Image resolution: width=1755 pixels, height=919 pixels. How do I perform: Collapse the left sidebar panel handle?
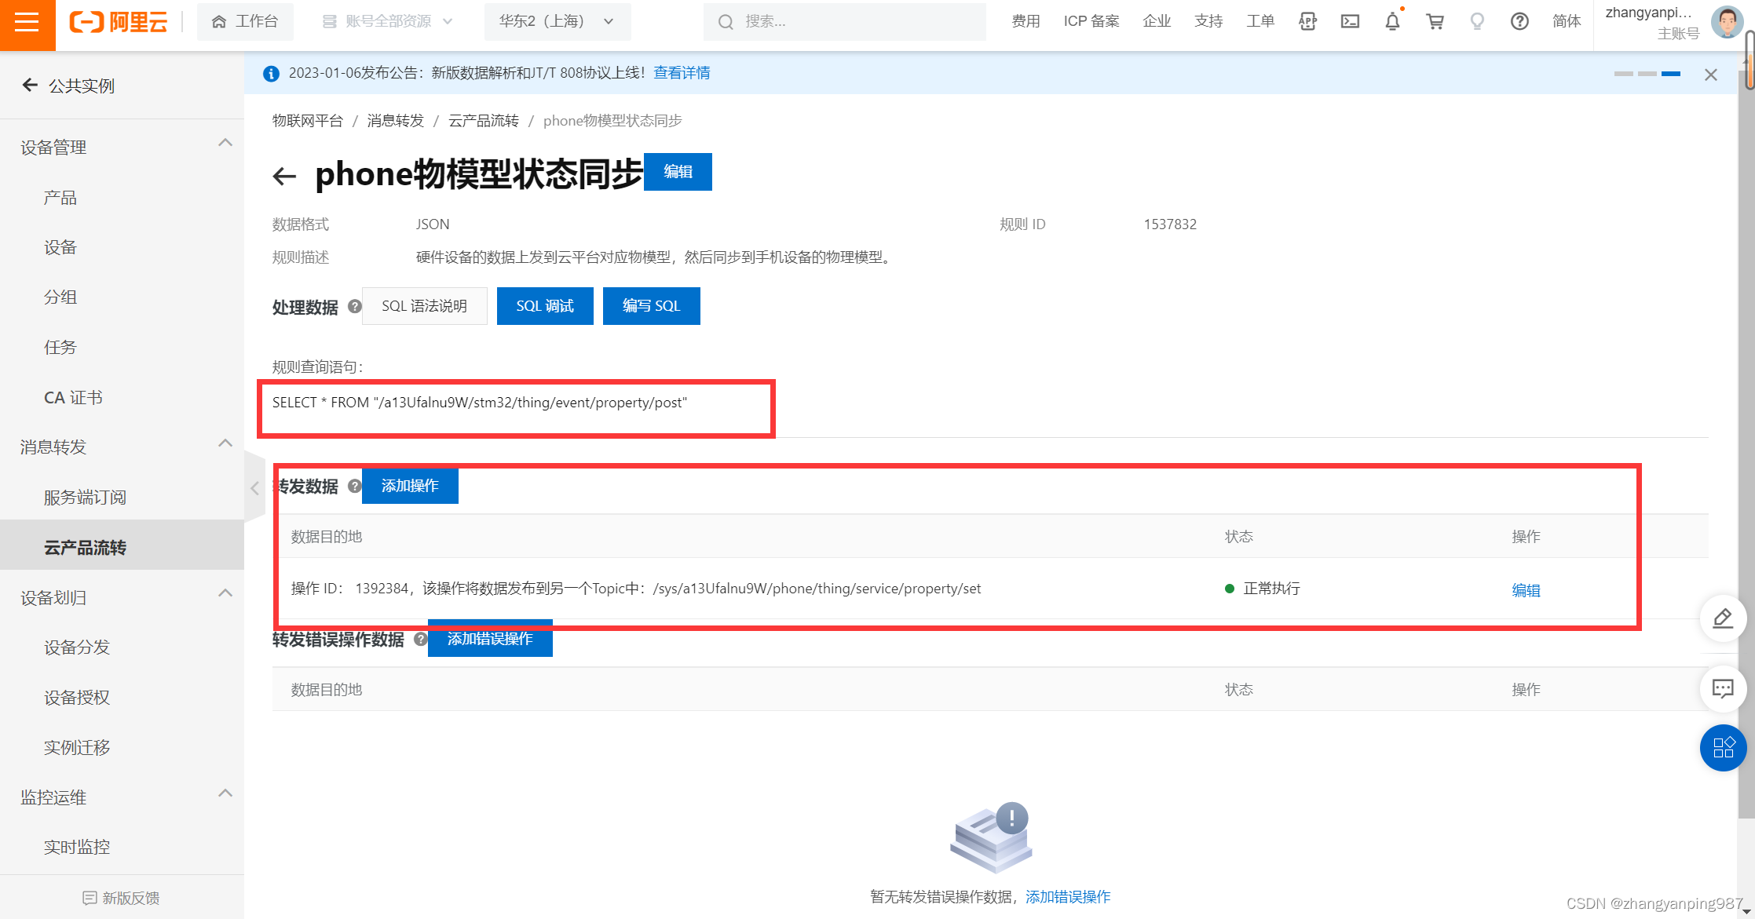(254, 488)
